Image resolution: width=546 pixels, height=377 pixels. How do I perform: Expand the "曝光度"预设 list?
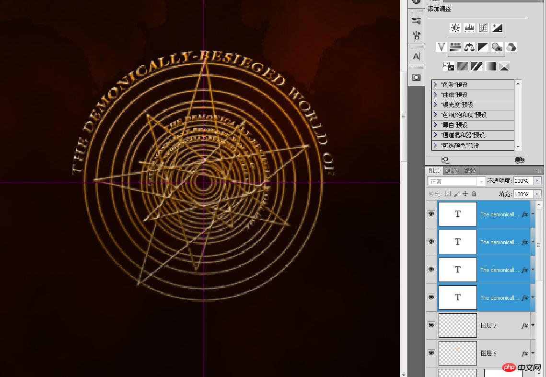coord(435,105)
